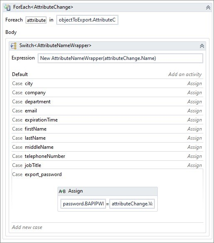The width and height of the screenshot is (214, 243).
Task: Click Add new case
Action: [x=27, y=227]
